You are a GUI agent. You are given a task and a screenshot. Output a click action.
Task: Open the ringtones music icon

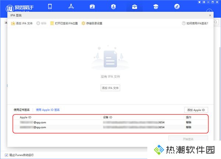coord(92,7)
